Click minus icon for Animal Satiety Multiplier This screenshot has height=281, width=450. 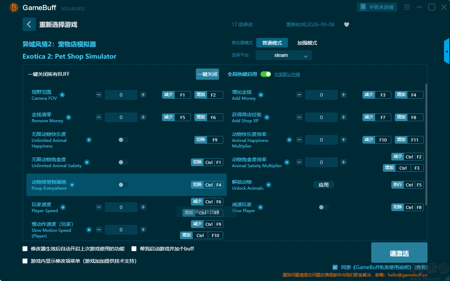[x=299, y=162]
